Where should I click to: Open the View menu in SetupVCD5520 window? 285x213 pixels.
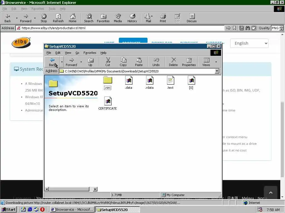68,53
